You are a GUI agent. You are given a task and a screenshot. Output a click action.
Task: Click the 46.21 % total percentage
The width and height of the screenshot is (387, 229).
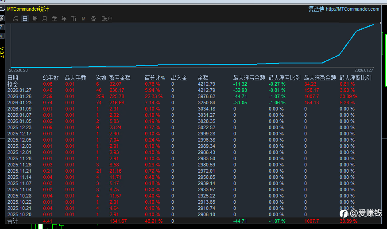pyautogui.click(x=154, y=221)
